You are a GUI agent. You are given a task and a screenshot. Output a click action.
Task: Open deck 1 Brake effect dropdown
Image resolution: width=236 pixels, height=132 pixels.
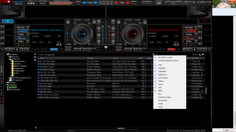(28, 41)
